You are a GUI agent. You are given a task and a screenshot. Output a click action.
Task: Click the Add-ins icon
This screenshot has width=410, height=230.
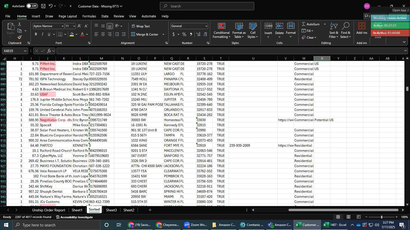pyautogui.click(x=362, y=28)
